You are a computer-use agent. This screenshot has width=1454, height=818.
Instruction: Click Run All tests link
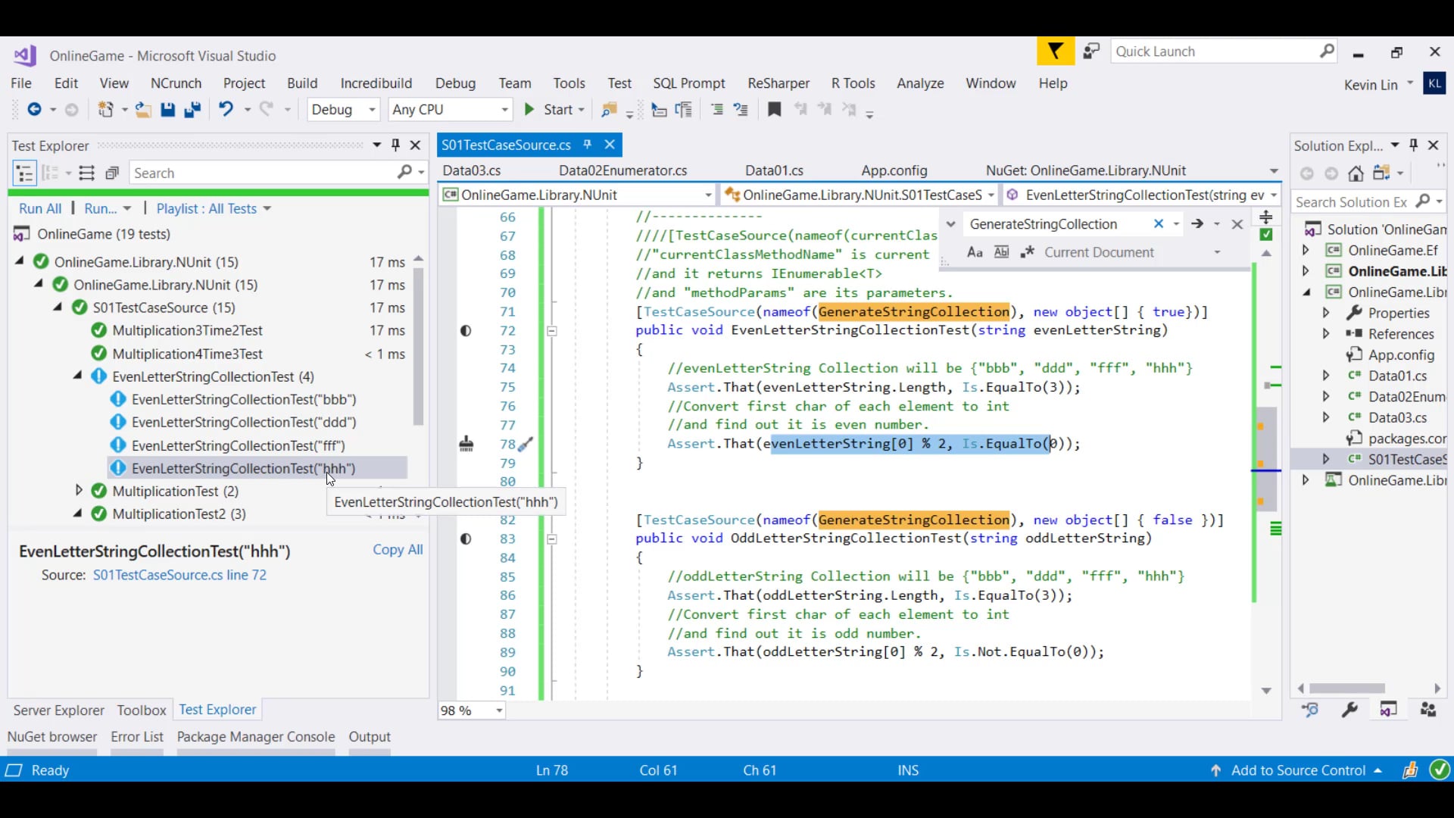pyautogui.click(x=40, y=208)
